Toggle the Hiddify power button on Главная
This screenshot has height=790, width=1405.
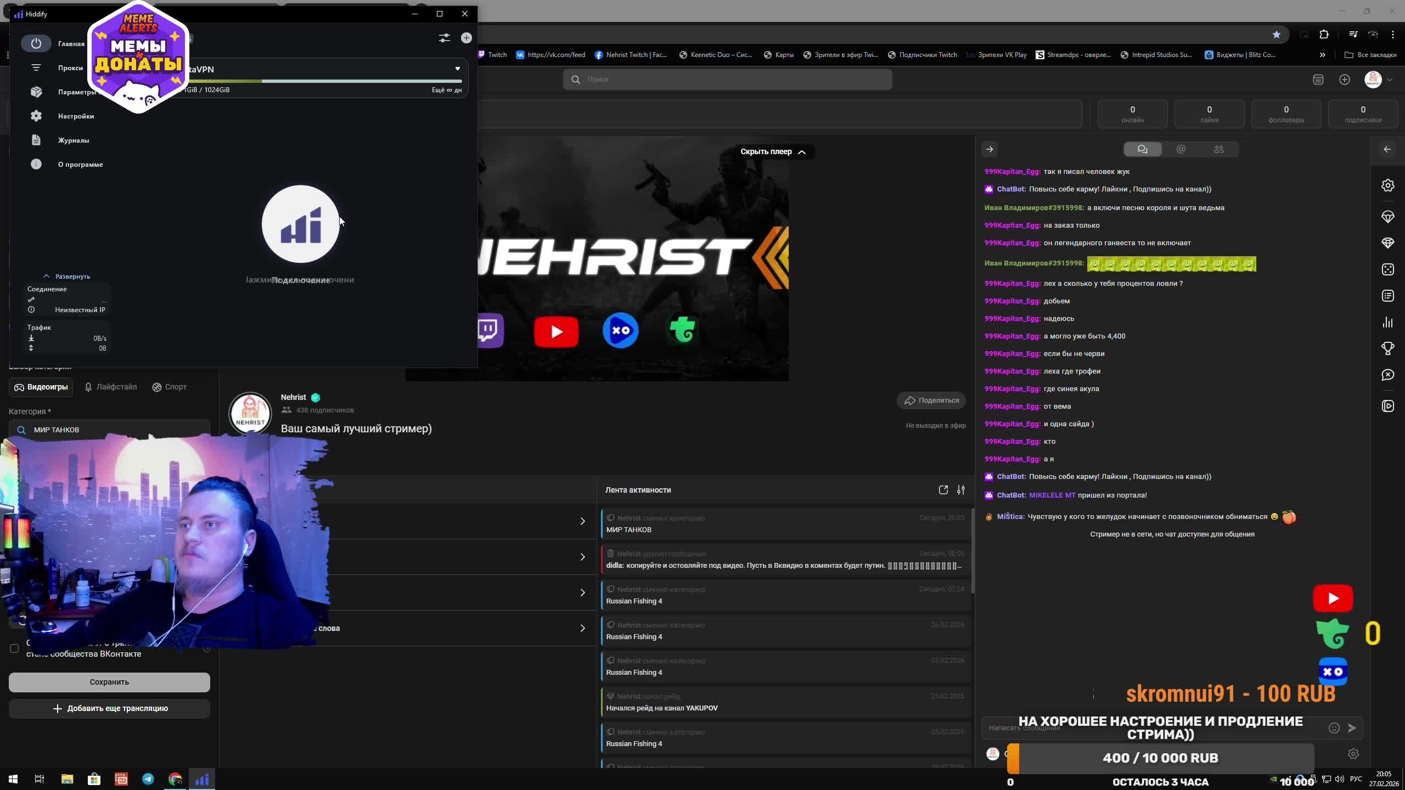36,43
